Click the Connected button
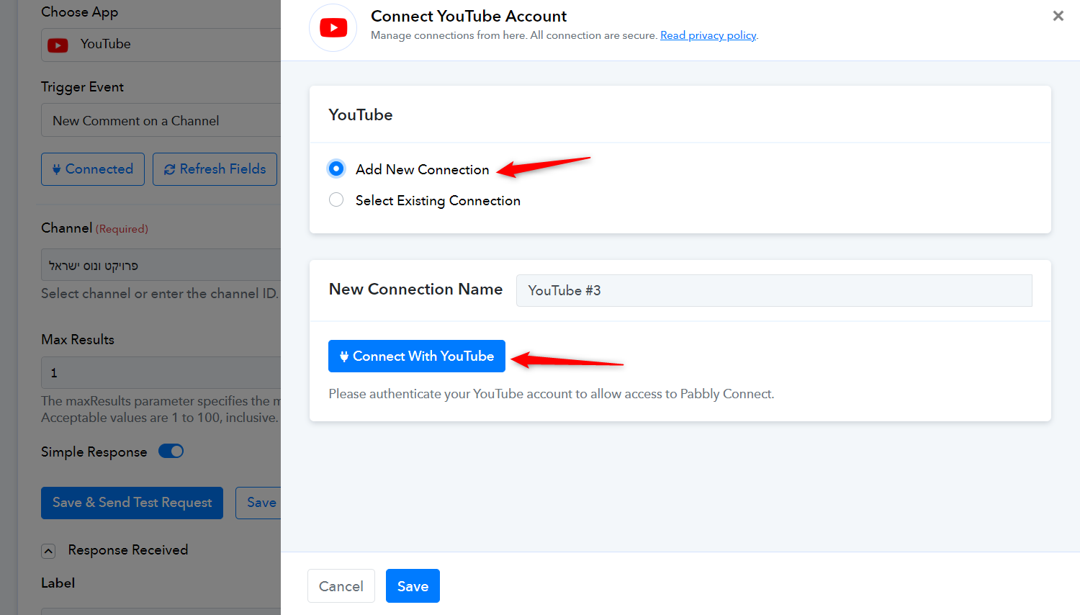The height and width of the screenshot is (615, 1080). (x=93, y=169)
